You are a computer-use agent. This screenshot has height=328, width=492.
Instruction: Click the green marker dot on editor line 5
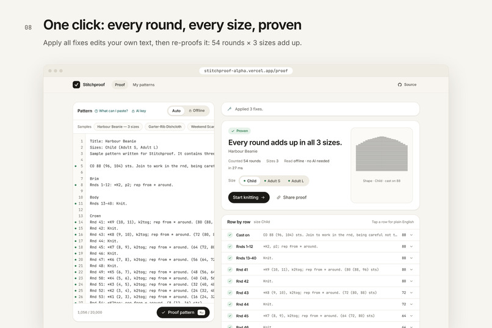point(76,166)
